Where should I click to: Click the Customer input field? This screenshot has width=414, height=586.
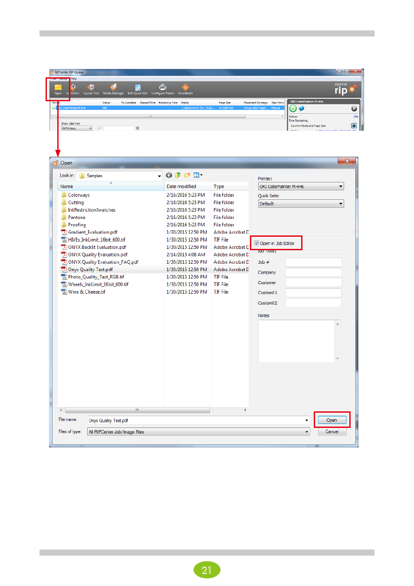(x=314, y=282)
